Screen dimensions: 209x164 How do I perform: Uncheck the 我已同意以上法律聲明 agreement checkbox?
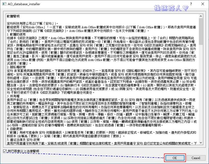pos(5,151)
